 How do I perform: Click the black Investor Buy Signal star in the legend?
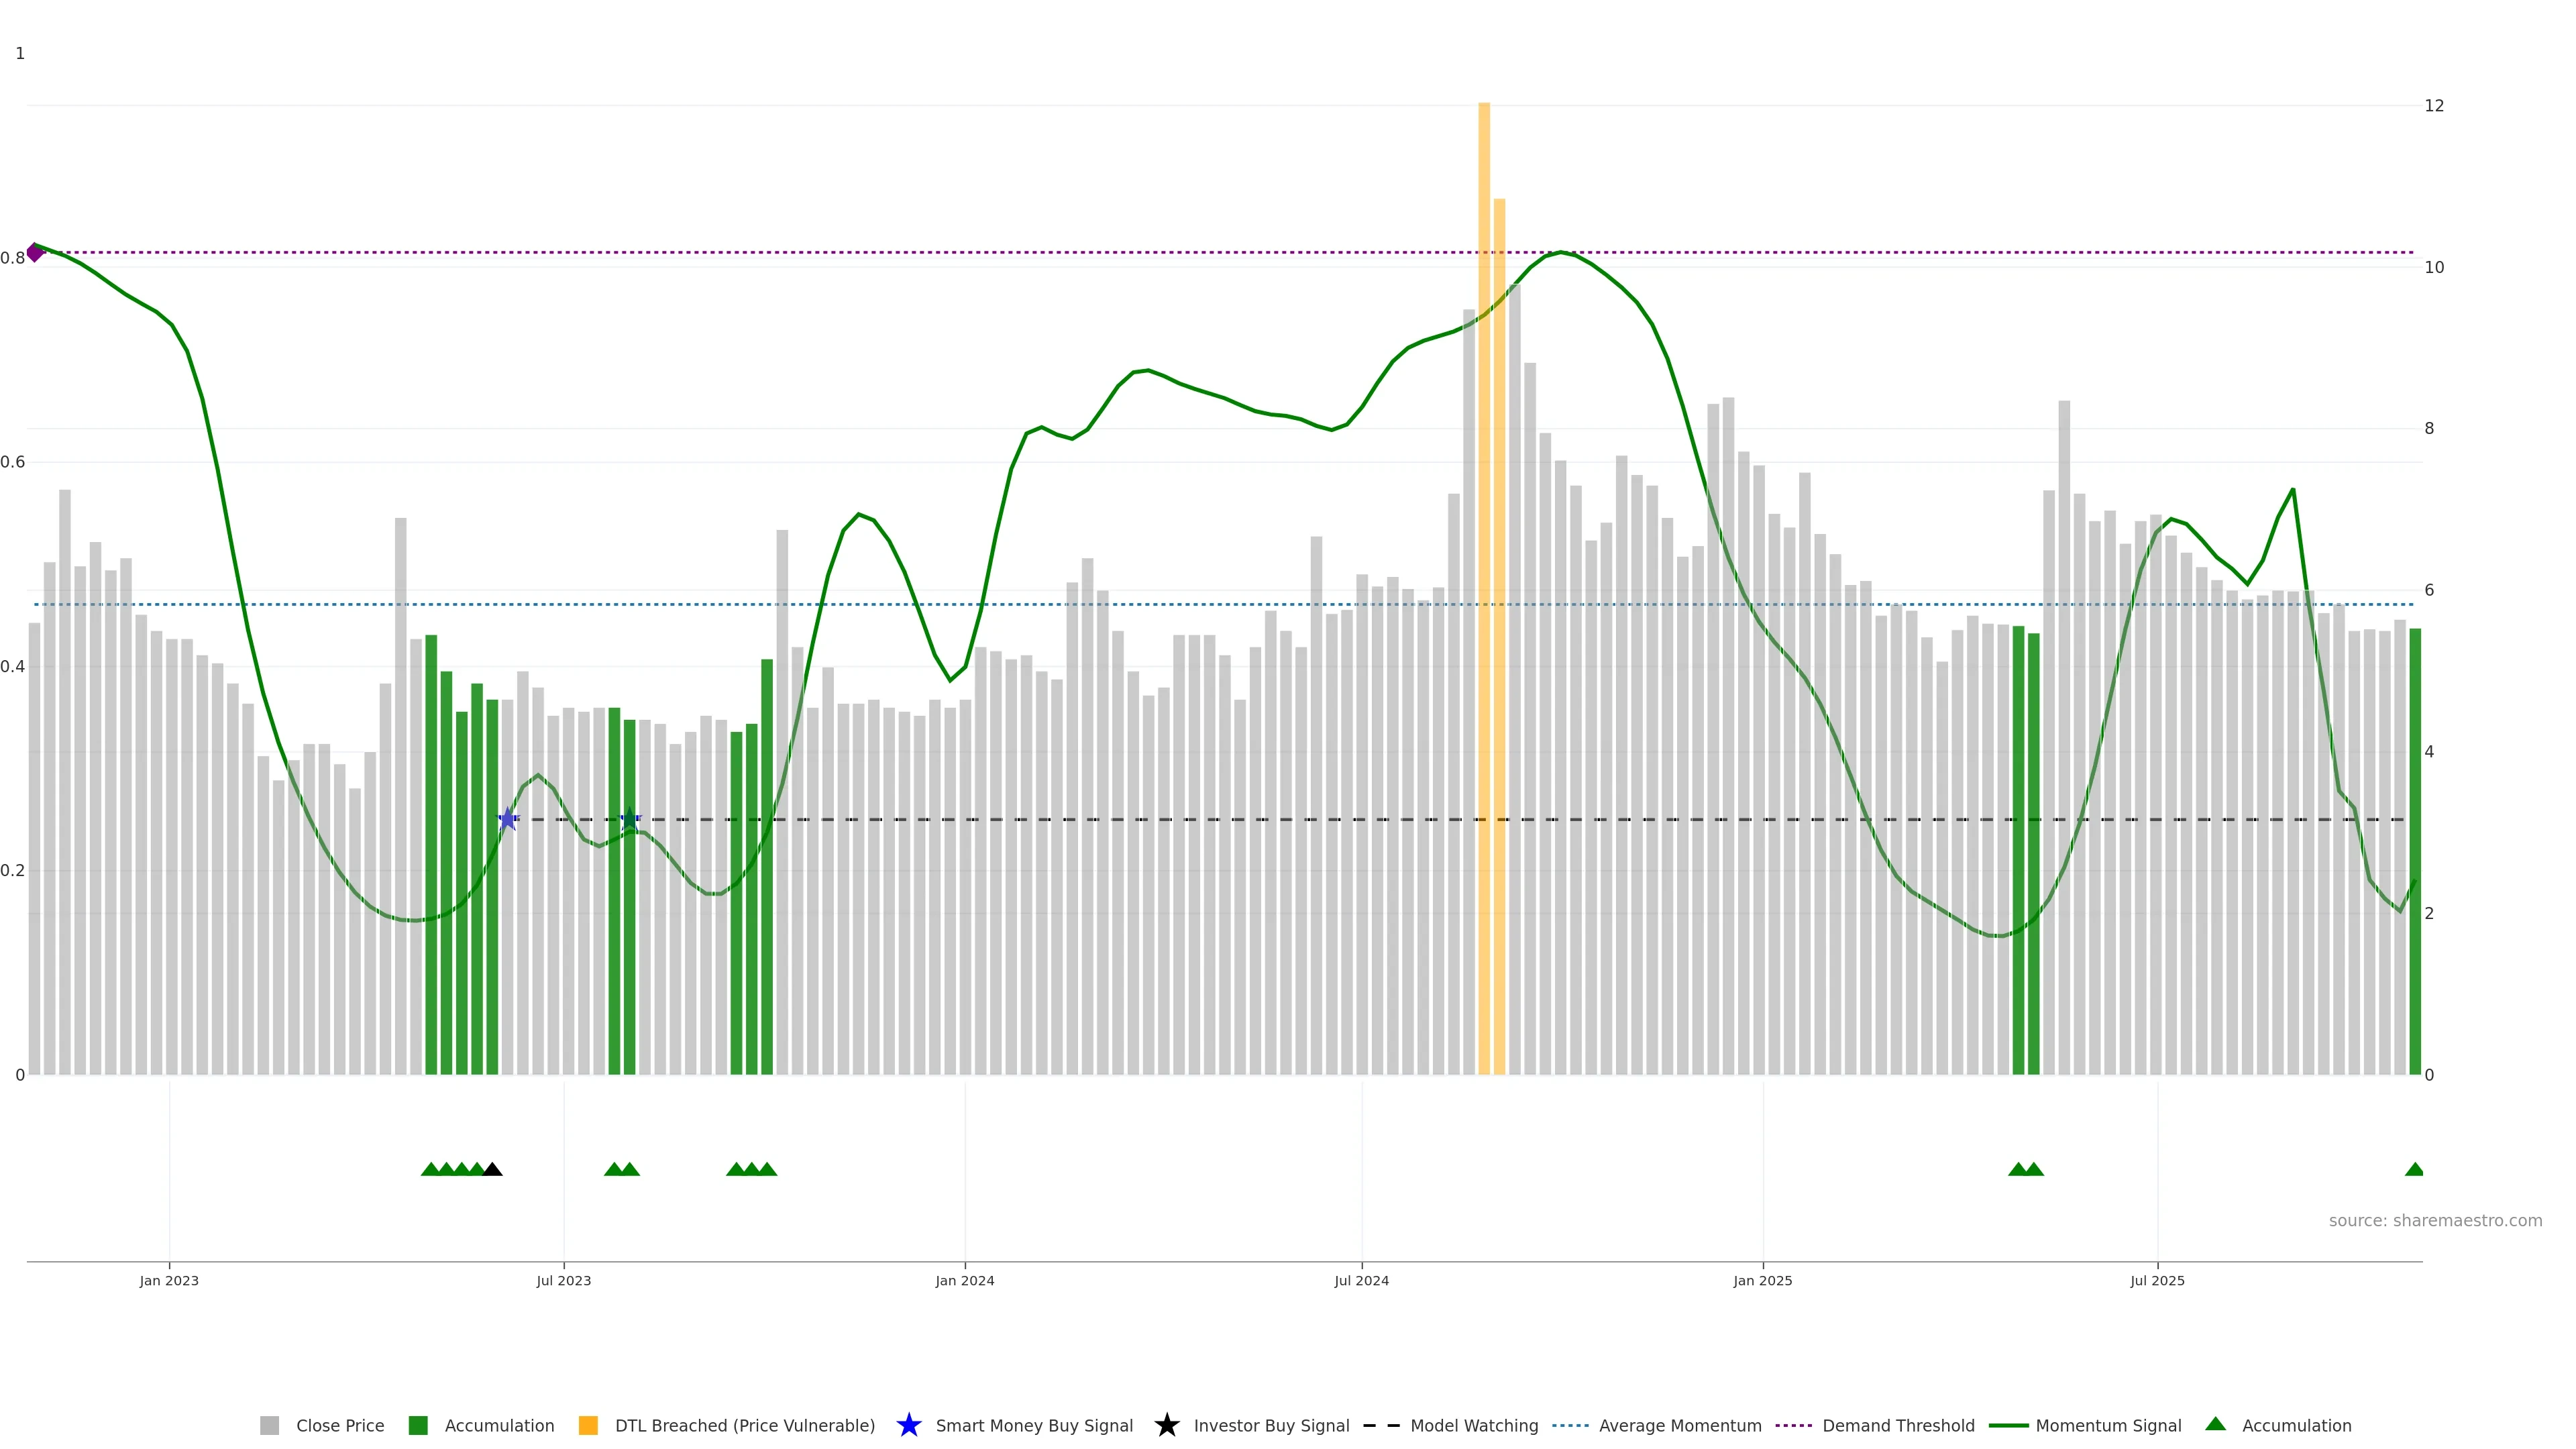pos(1167,1426)
